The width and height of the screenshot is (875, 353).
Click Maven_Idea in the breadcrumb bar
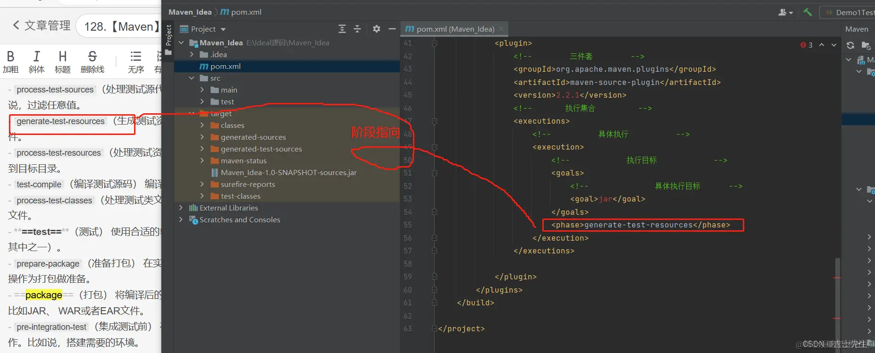point(190,12)
